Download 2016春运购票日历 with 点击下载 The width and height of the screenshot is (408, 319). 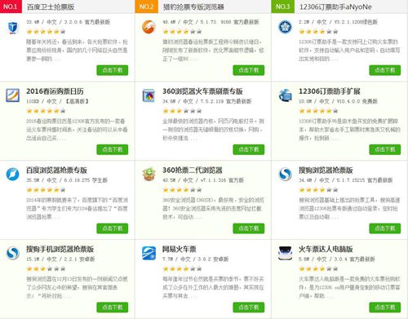click(113, 149)
